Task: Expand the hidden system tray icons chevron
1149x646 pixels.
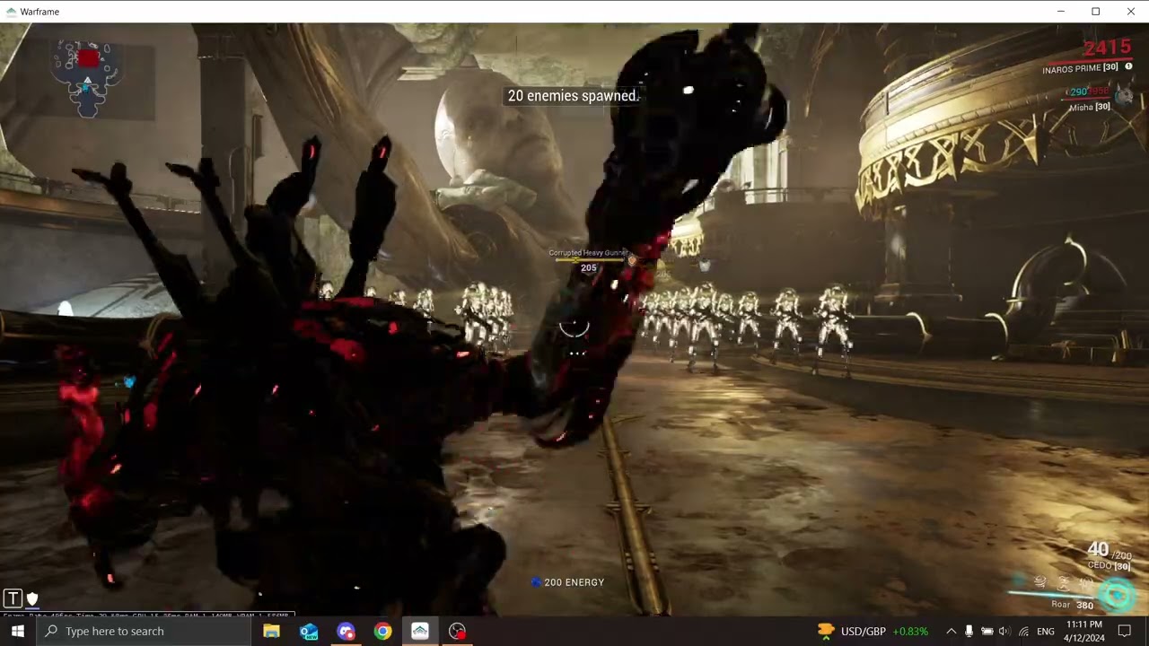Action: (951, 632)
